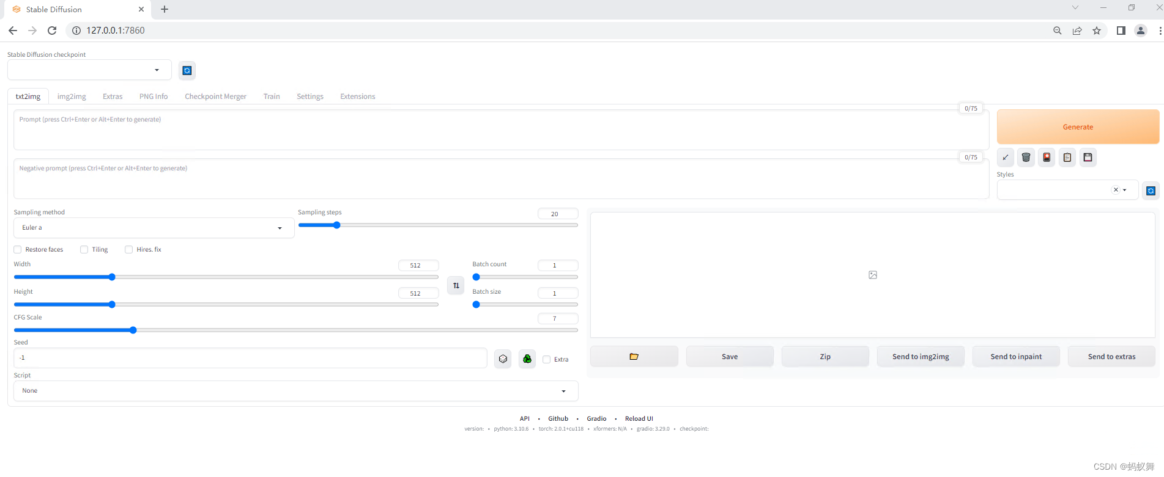Viewport: 1164px width, 477px height.
Task: Click the arrow icon to read last generation parameters
Action: (1006, 158)
